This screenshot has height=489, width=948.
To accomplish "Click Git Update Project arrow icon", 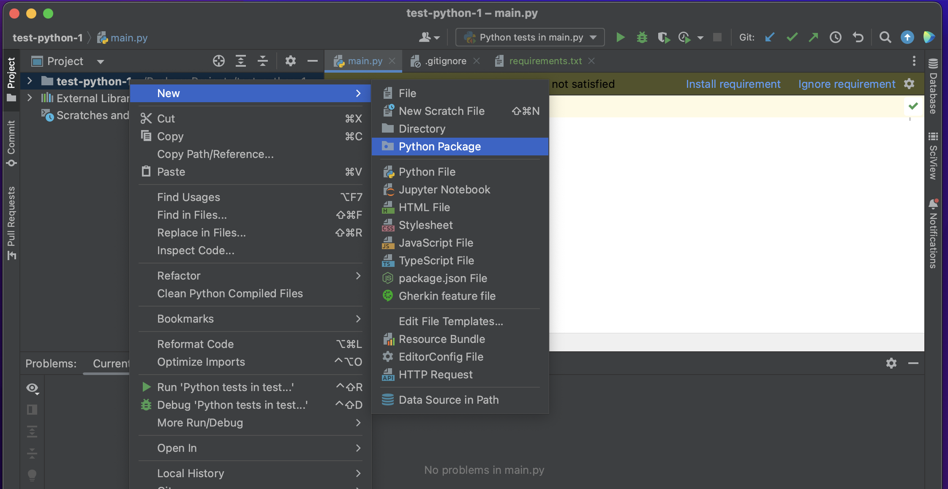I will [x=770, y=38].
